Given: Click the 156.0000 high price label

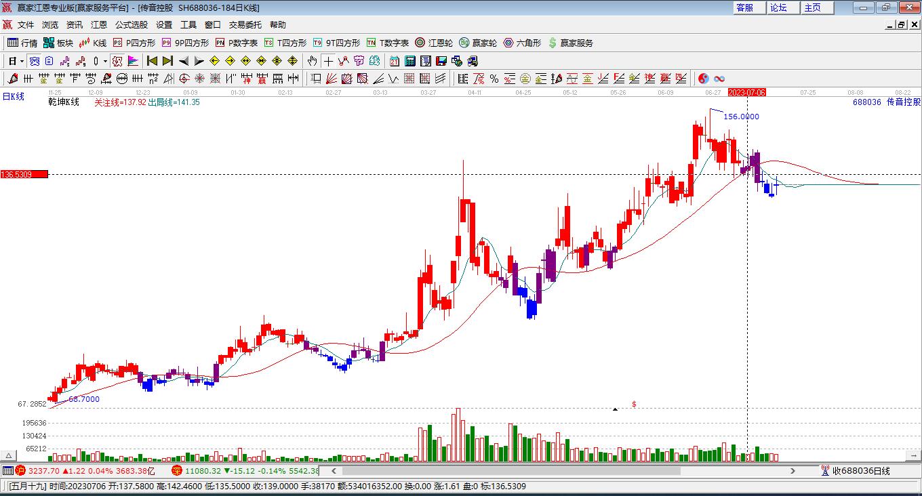Looking at the screenshot, I should (741, 117).
